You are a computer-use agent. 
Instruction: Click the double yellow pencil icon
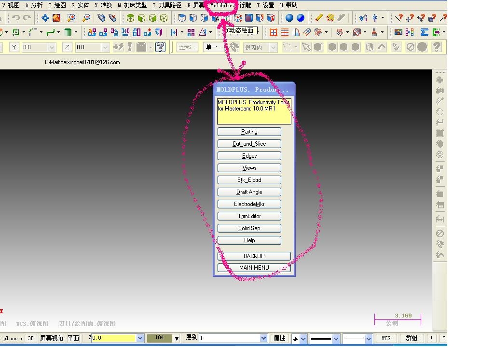pos(330,18)
